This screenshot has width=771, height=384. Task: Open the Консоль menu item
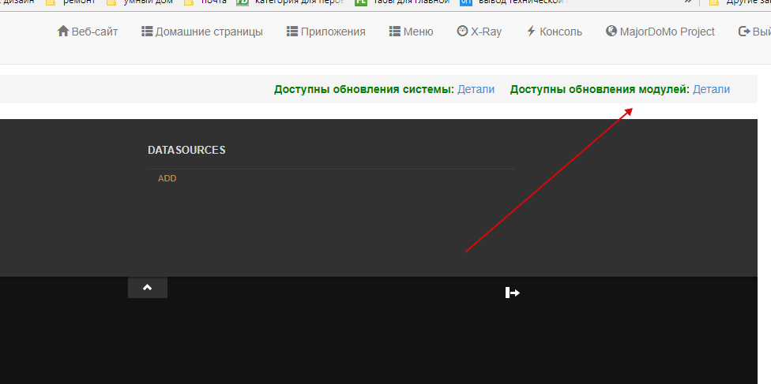coord(555,32)
